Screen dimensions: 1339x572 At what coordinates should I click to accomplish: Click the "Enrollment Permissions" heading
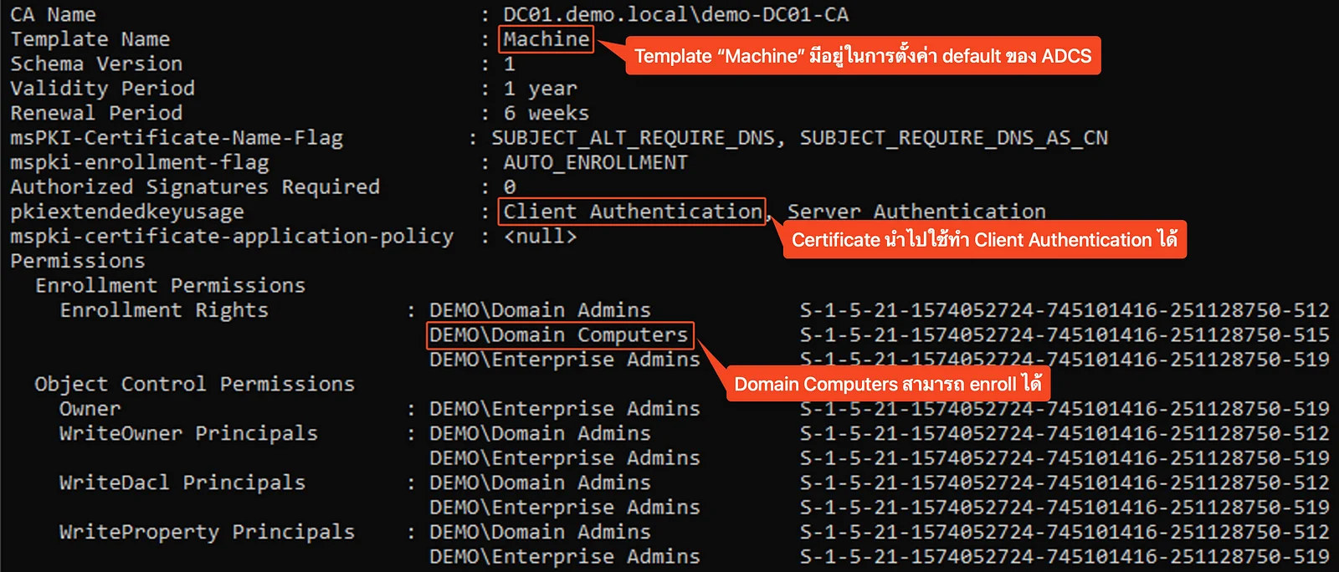(171, 286)
